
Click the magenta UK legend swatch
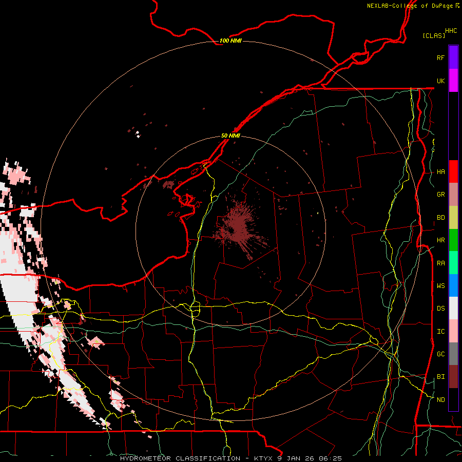453,81
